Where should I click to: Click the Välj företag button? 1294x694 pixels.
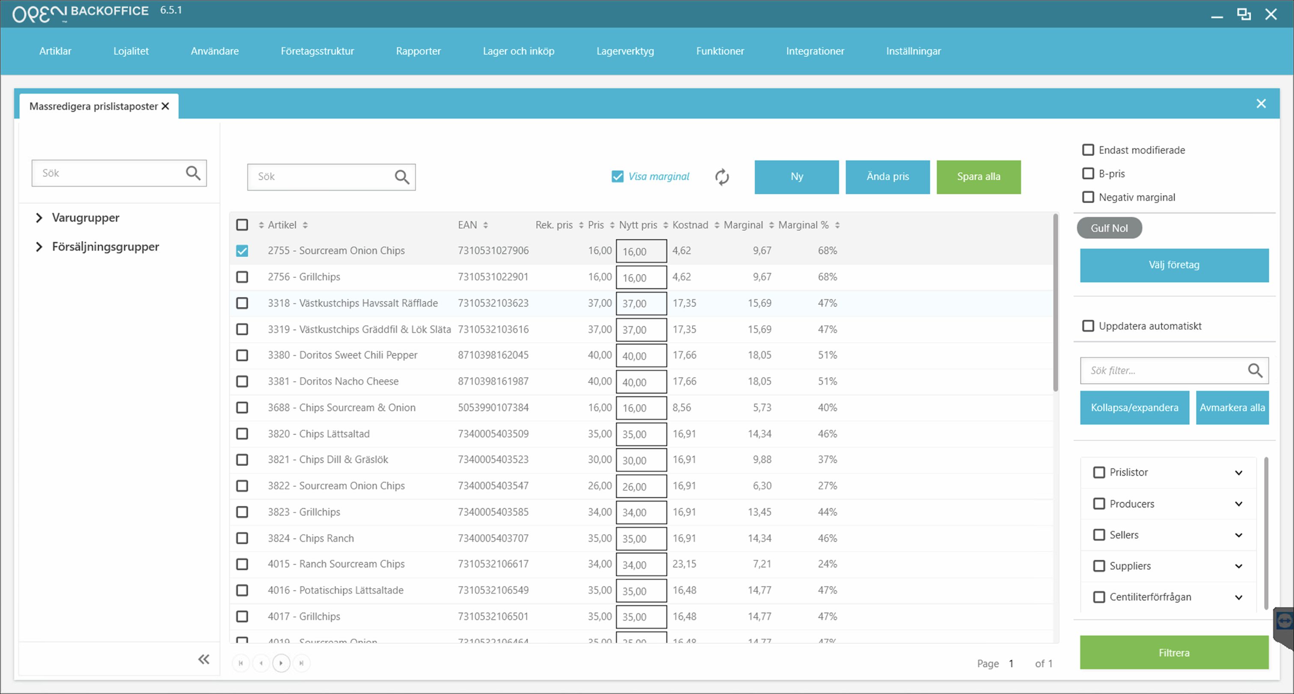click(x=1175, y=265)
